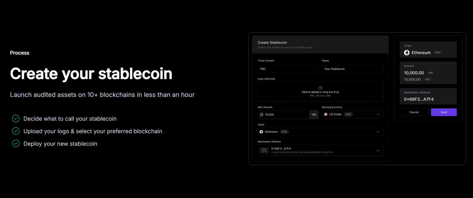Click the ETH badge in the summary Chain card

point(438,53)
